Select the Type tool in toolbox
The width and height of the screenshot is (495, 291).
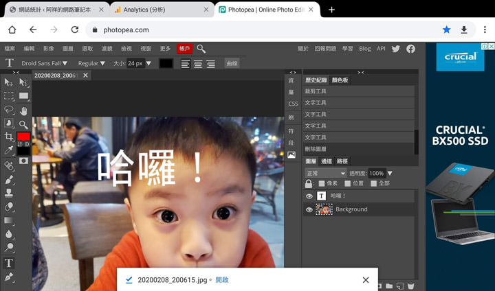click(8, 263)
